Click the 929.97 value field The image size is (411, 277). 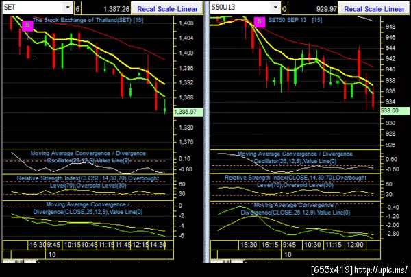pos(312,9)
